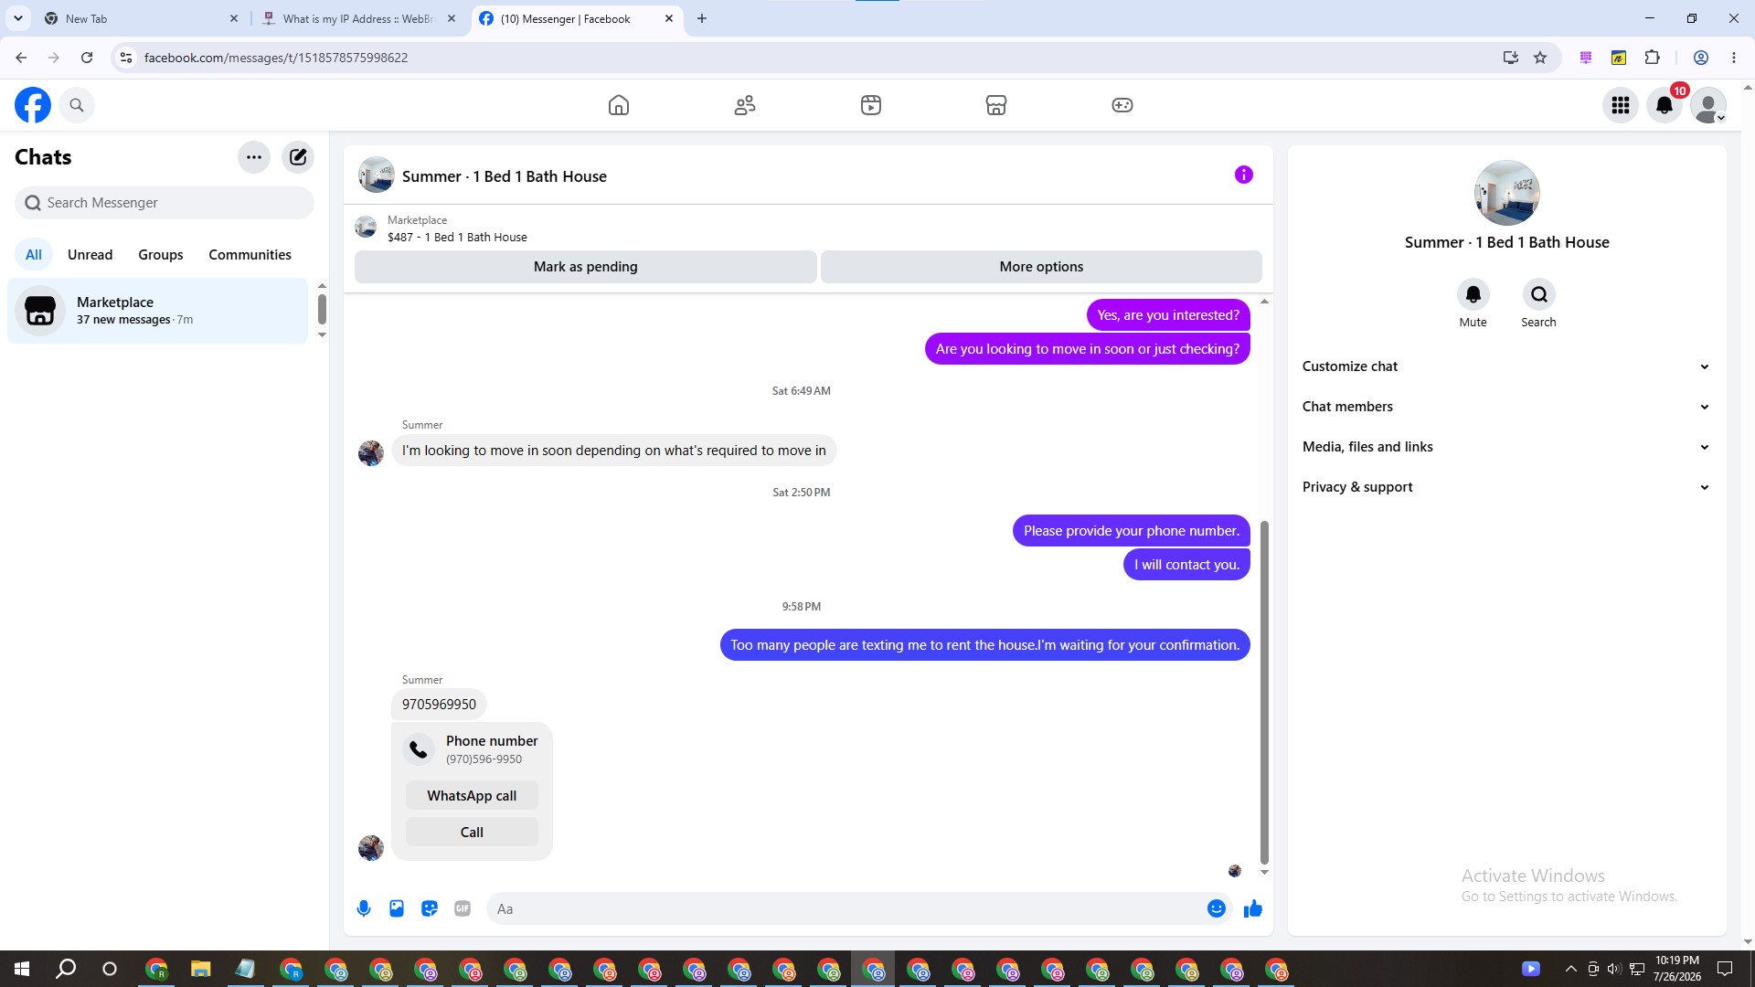Open the Gaming controller navigation icon
Image resolution: width=1755 pixels, height=987 pixels.
(1122, 105)
